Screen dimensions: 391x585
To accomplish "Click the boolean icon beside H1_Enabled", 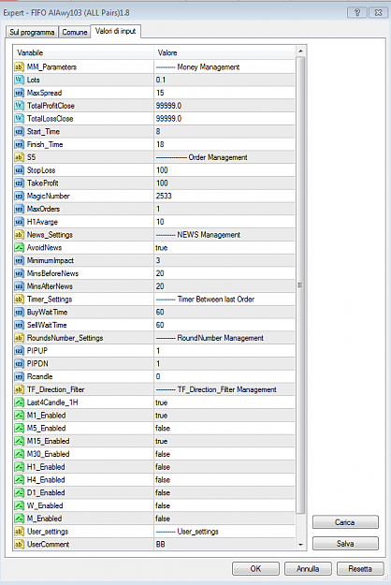I will pos(19,467).
